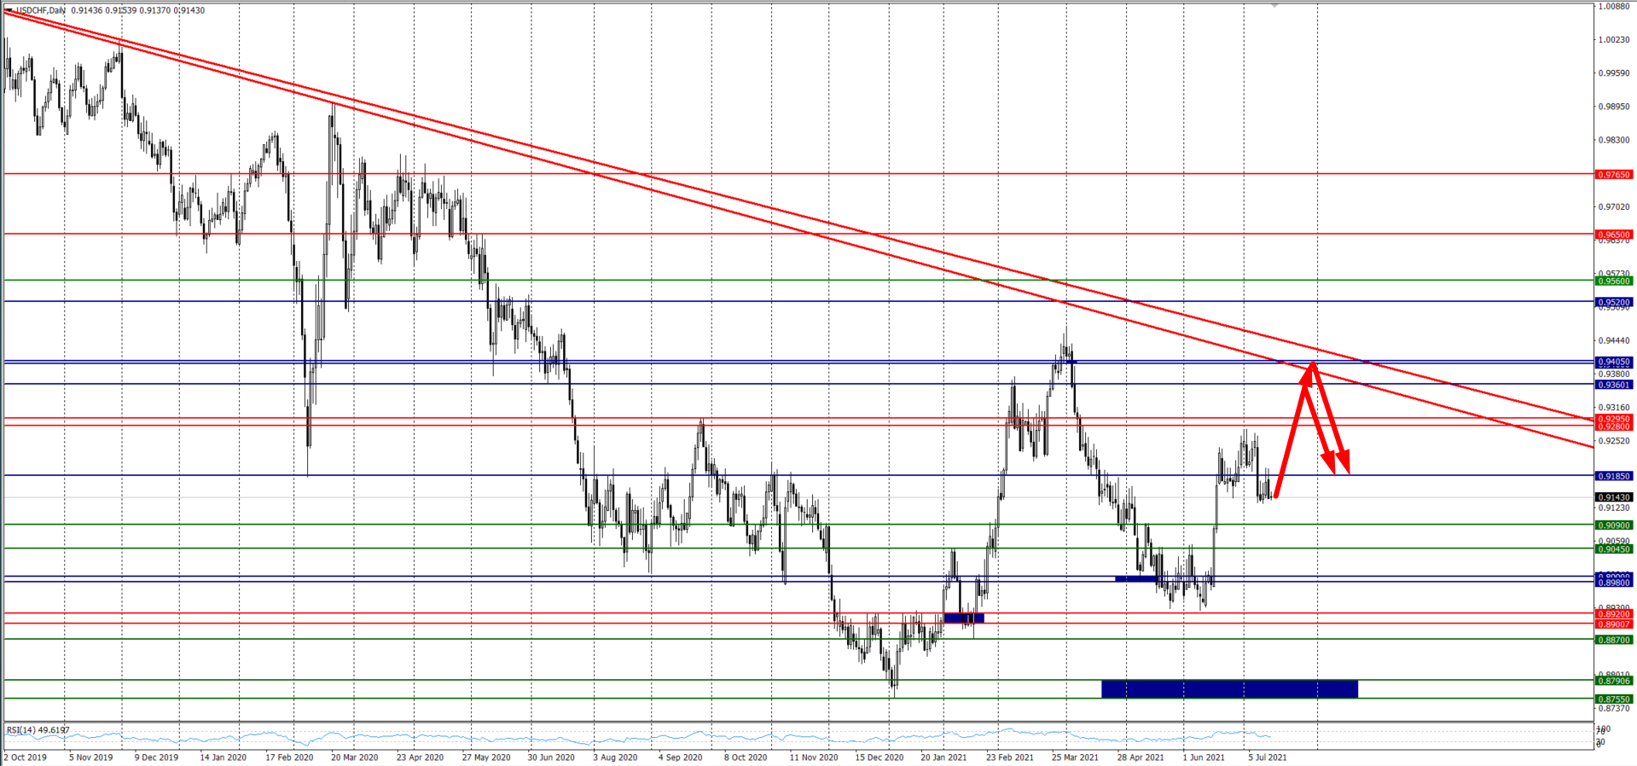Image resolution: width=1637 pixels, height=766 pixels.
Task: Click the 2 Oct 2019 date label
Action: coord(26,757)
